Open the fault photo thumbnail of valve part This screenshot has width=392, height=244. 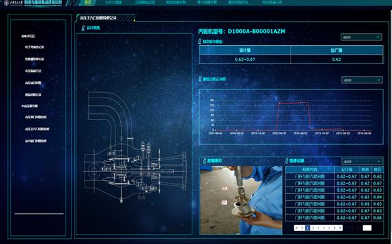pos(241,200)
